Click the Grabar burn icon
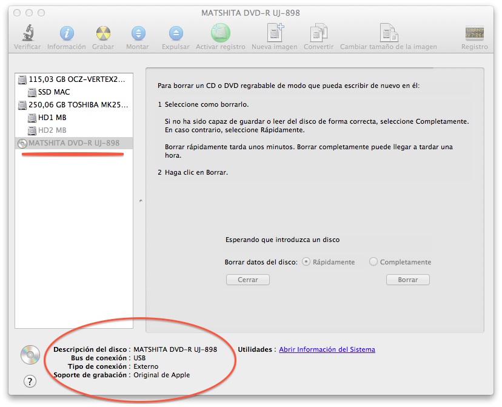 [102, 33]
